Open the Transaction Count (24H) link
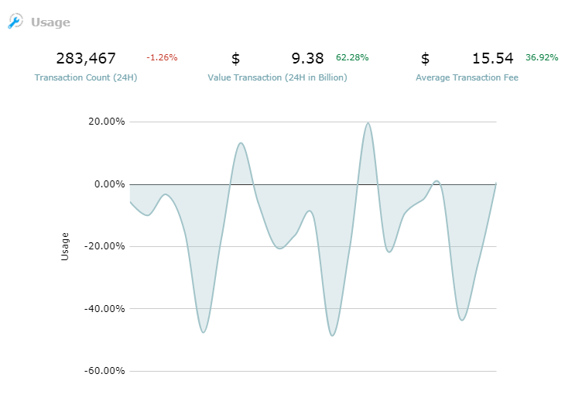The height and width of the screenshot is (398, 565). tap(86, 77)
